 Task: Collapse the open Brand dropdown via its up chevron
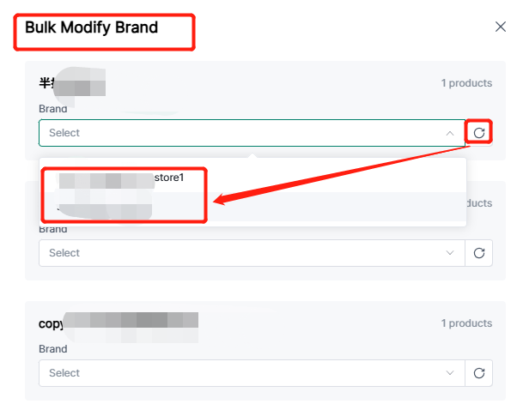tap(450, 133)
